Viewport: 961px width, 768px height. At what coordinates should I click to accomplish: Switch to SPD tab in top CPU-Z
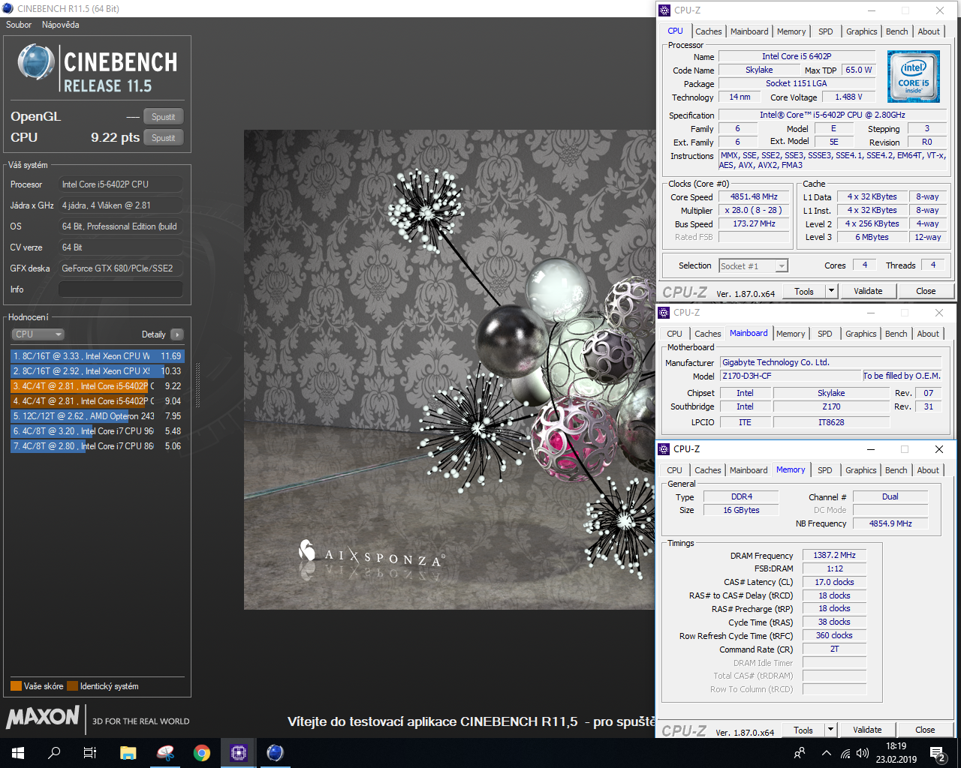pyautogui.click(x=825, y=31)
